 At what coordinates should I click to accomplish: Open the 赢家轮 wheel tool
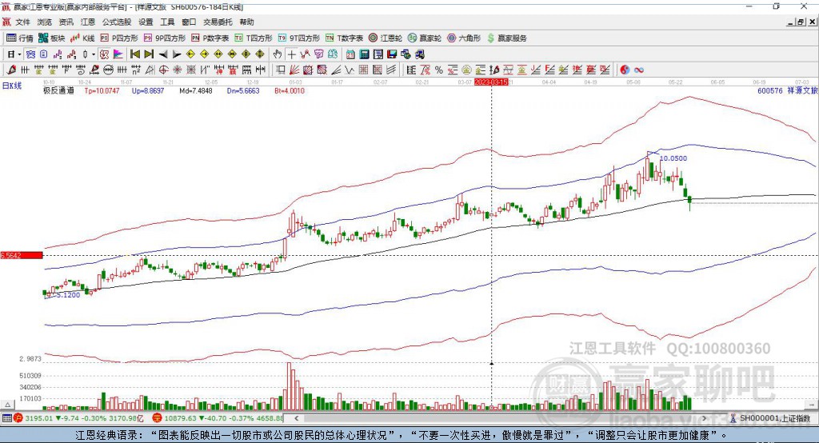(424, 38)
